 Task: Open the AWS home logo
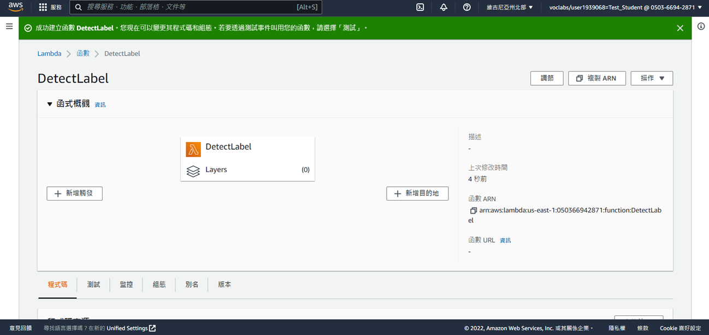(x=15, y=7)
